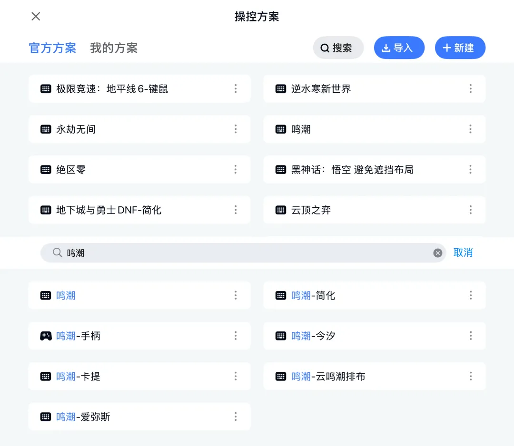
Task: Close the 操控方案 panel with the X
Action: [x=36, y=16]
